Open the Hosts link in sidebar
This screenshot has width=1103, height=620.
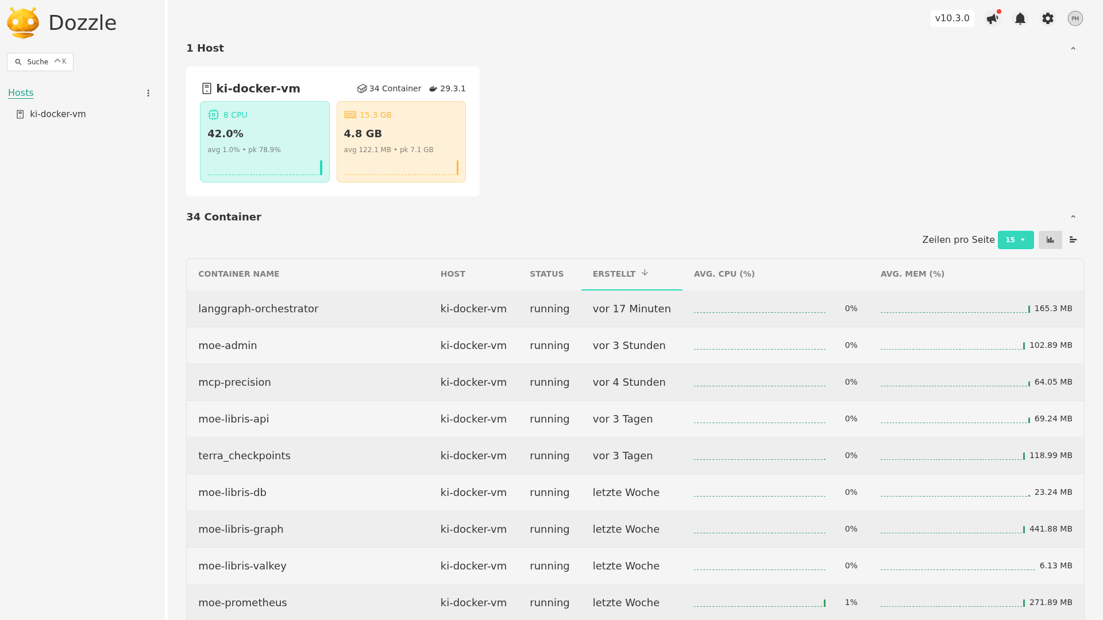(21, 92)
